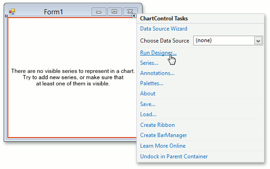Select the empty chart control area message

pos(73,77)
